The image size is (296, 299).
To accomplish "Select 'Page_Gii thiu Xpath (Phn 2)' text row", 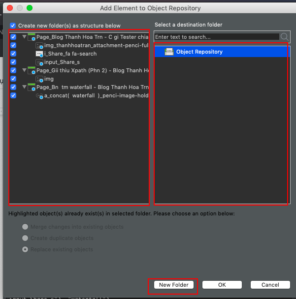I will point(93,70).
